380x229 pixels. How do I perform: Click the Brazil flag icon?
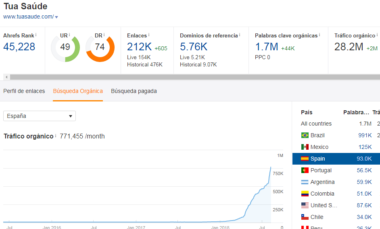coord(305,135)
